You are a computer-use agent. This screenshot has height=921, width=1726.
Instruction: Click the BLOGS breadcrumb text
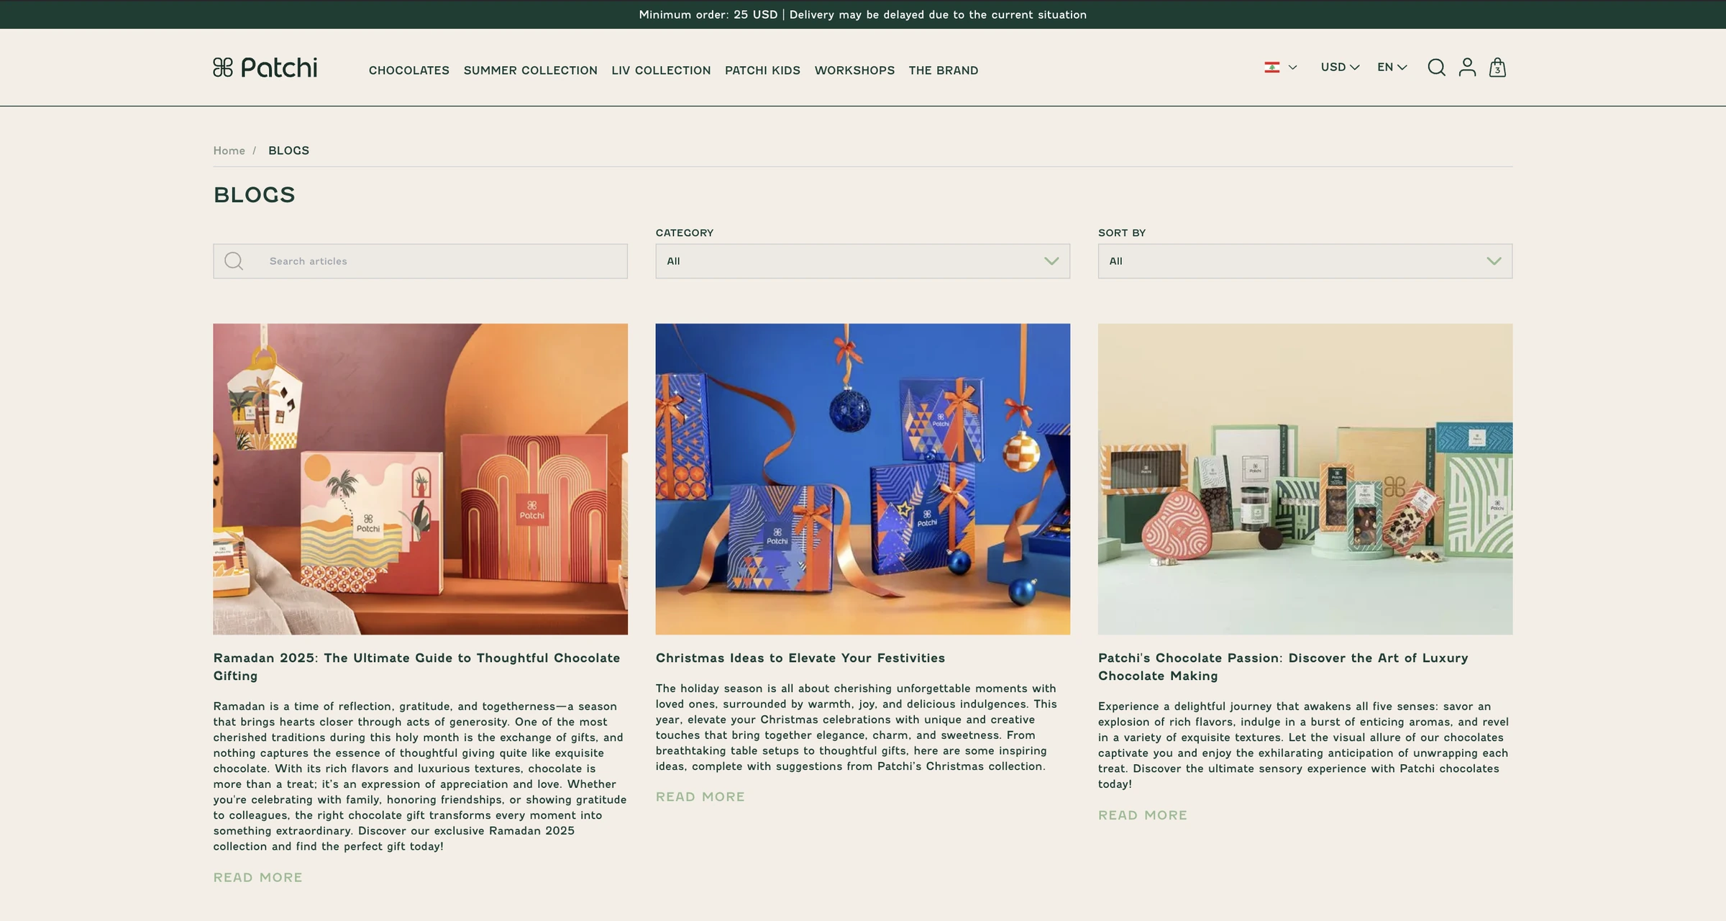tap(288, 150)
